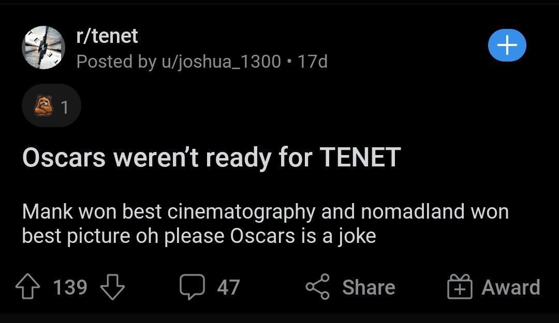View the bear award badge icon
Screen dimensions: 559x323
(43, 106)
